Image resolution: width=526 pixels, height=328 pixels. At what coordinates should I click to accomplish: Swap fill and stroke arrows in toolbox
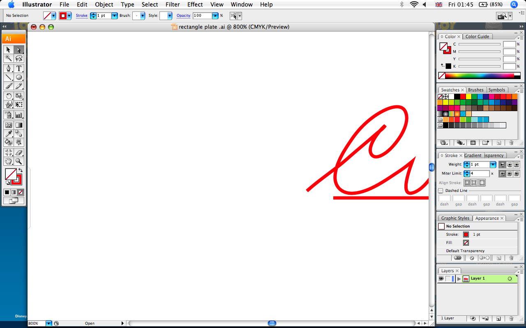21,170
